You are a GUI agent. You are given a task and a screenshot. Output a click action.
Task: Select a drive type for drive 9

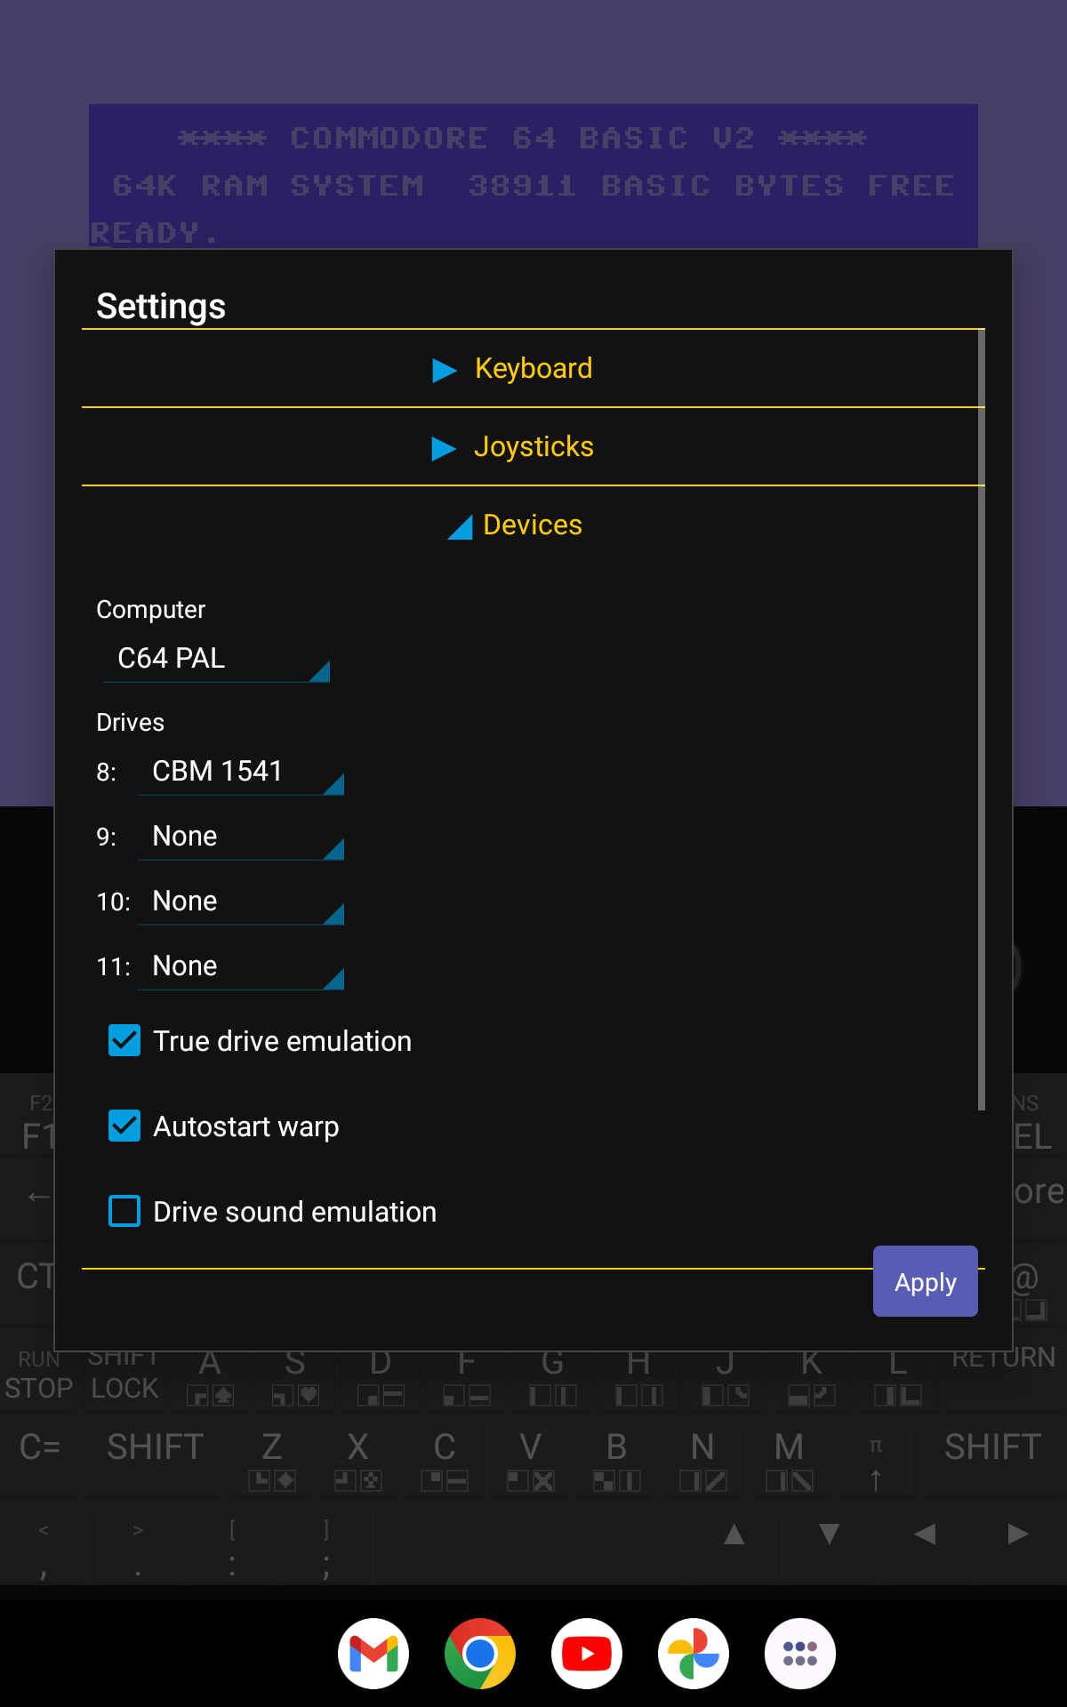tap(240, 837)
